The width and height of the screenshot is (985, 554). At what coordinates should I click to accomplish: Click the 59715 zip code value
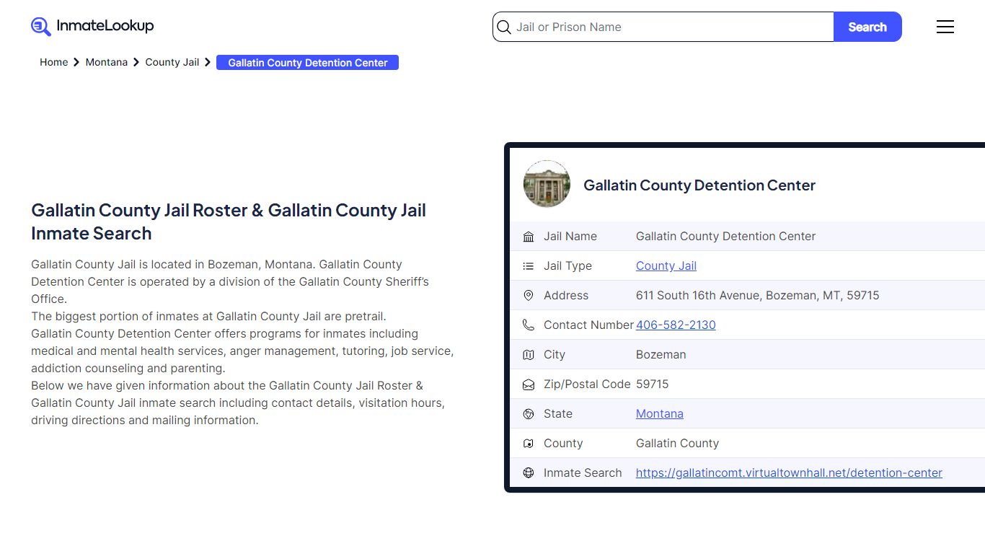(x=653, y=384)
